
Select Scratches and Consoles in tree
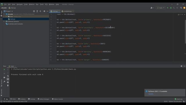[x=15, y=24]
